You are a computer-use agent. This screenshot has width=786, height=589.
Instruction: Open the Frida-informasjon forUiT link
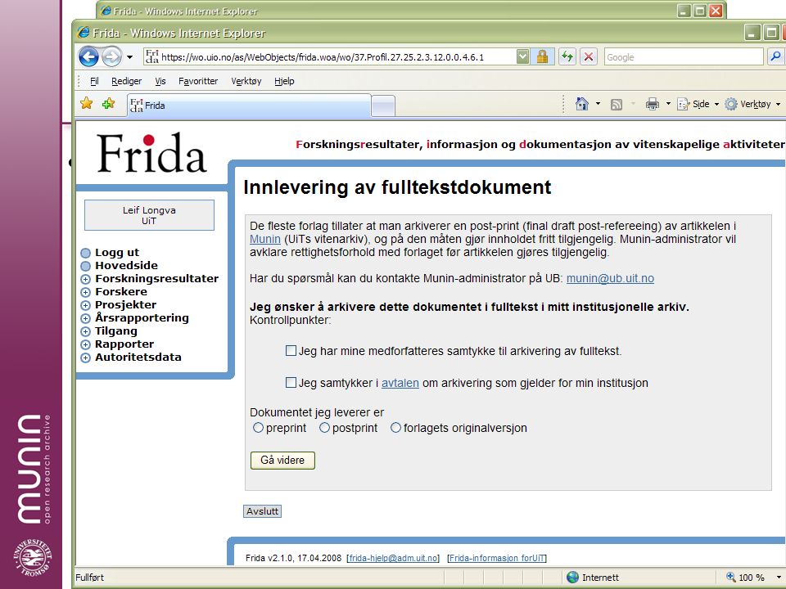point(496,558)
